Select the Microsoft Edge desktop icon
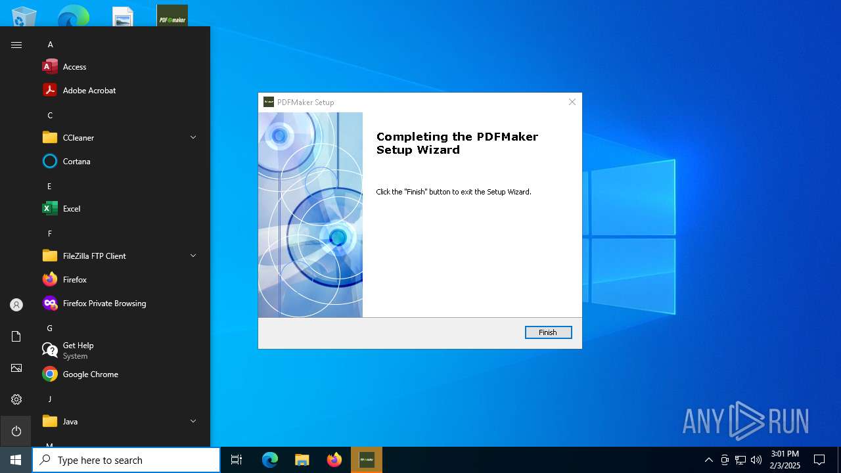 [73, 16]
